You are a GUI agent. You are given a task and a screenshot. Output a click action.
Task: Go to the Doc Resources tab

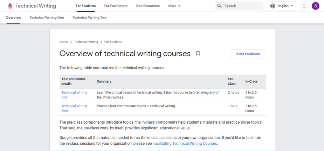[x=147, y=6]
